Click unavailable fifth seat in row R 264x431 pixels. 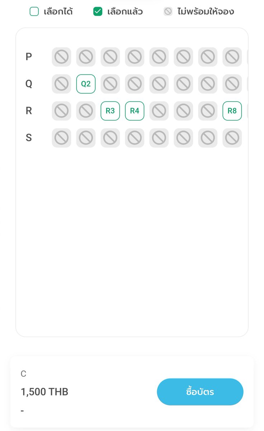point(159,111)
